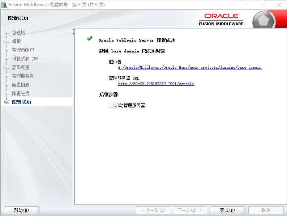Viewport: 287px width, 216px height.
Task: Click the wizard app icon in title bar
Action: [4, 5]
